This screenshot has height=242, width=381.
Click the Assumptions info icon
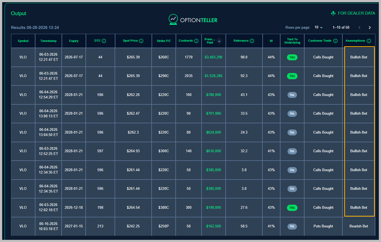point(369,41)
